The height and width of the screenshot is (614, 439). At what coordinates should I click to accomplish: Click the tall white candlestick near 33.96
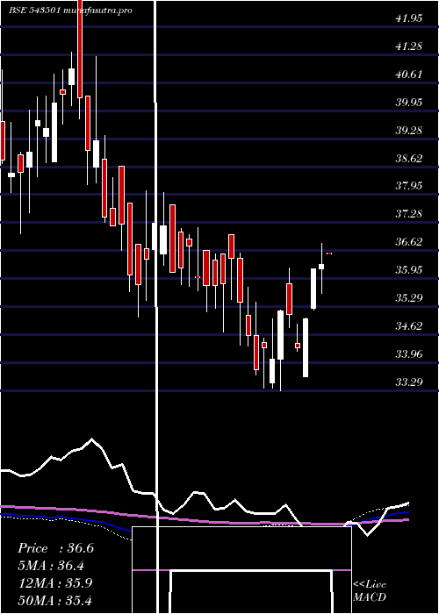point(306,347)
